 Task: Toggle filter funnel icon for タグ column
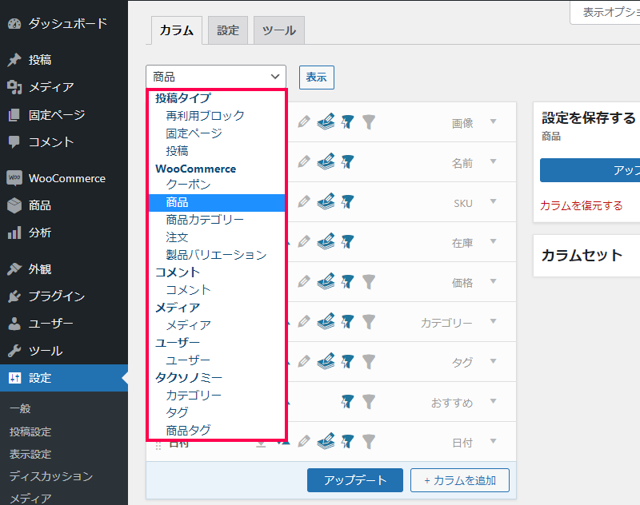click(x=369, y=361)
